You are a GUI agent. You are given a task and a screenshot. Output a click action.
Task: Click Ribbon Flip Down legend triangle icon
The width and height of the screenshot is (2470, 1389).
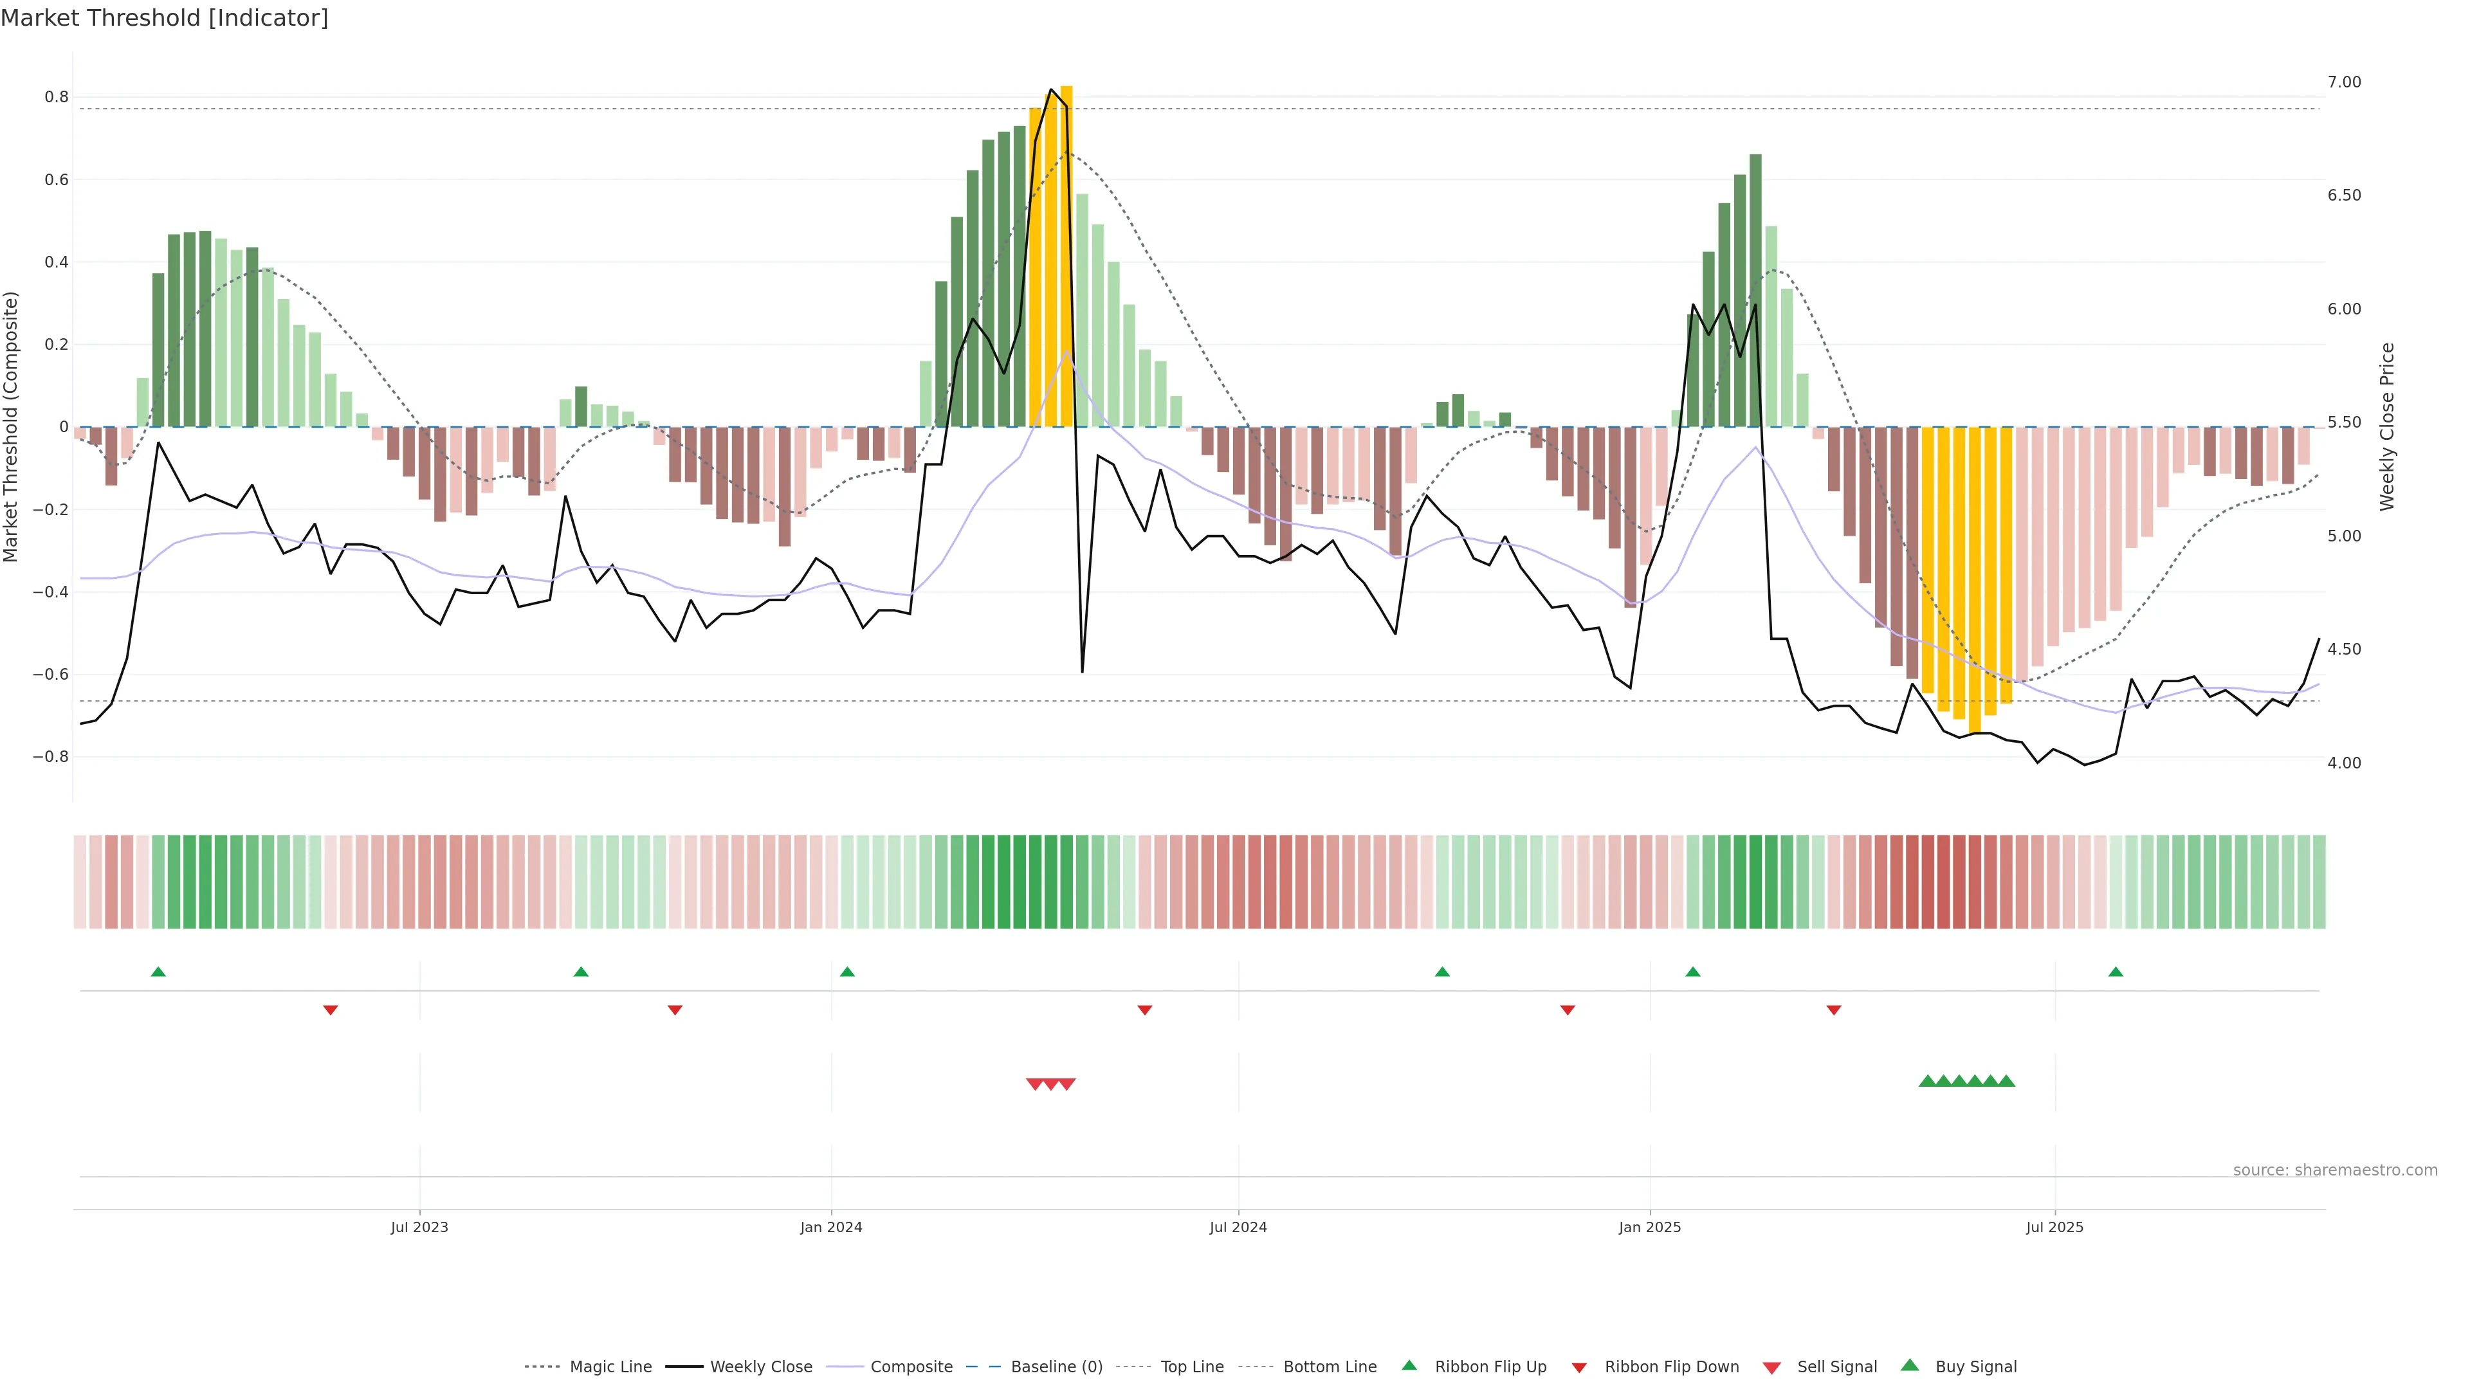1579,1368
